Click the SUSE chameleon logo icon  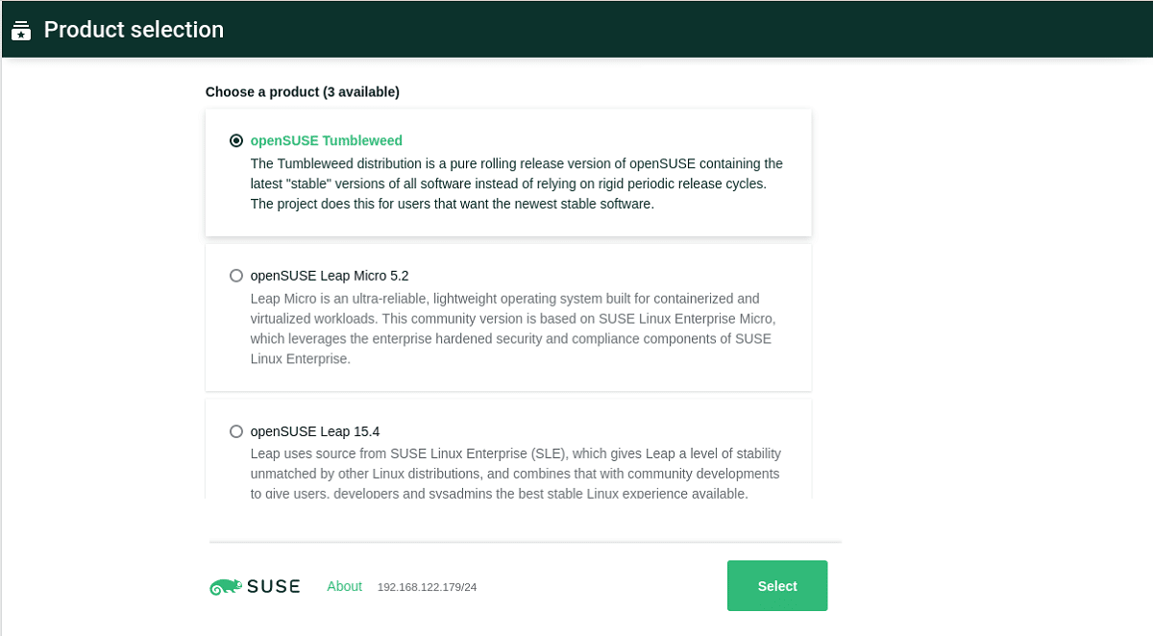(225, 586)
